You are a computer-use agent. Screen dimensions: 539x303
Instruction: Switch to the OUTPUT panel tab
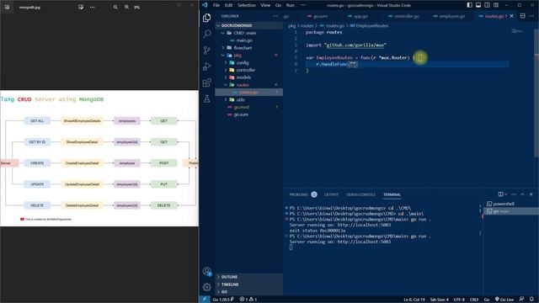point(331,194)
